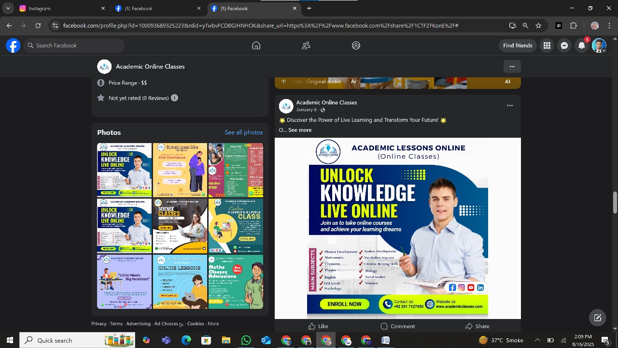Image resolution: width=618 pixels, height=348 pixels.
Task: Open the Friends icon in top navigation
Action: point(306,45)
